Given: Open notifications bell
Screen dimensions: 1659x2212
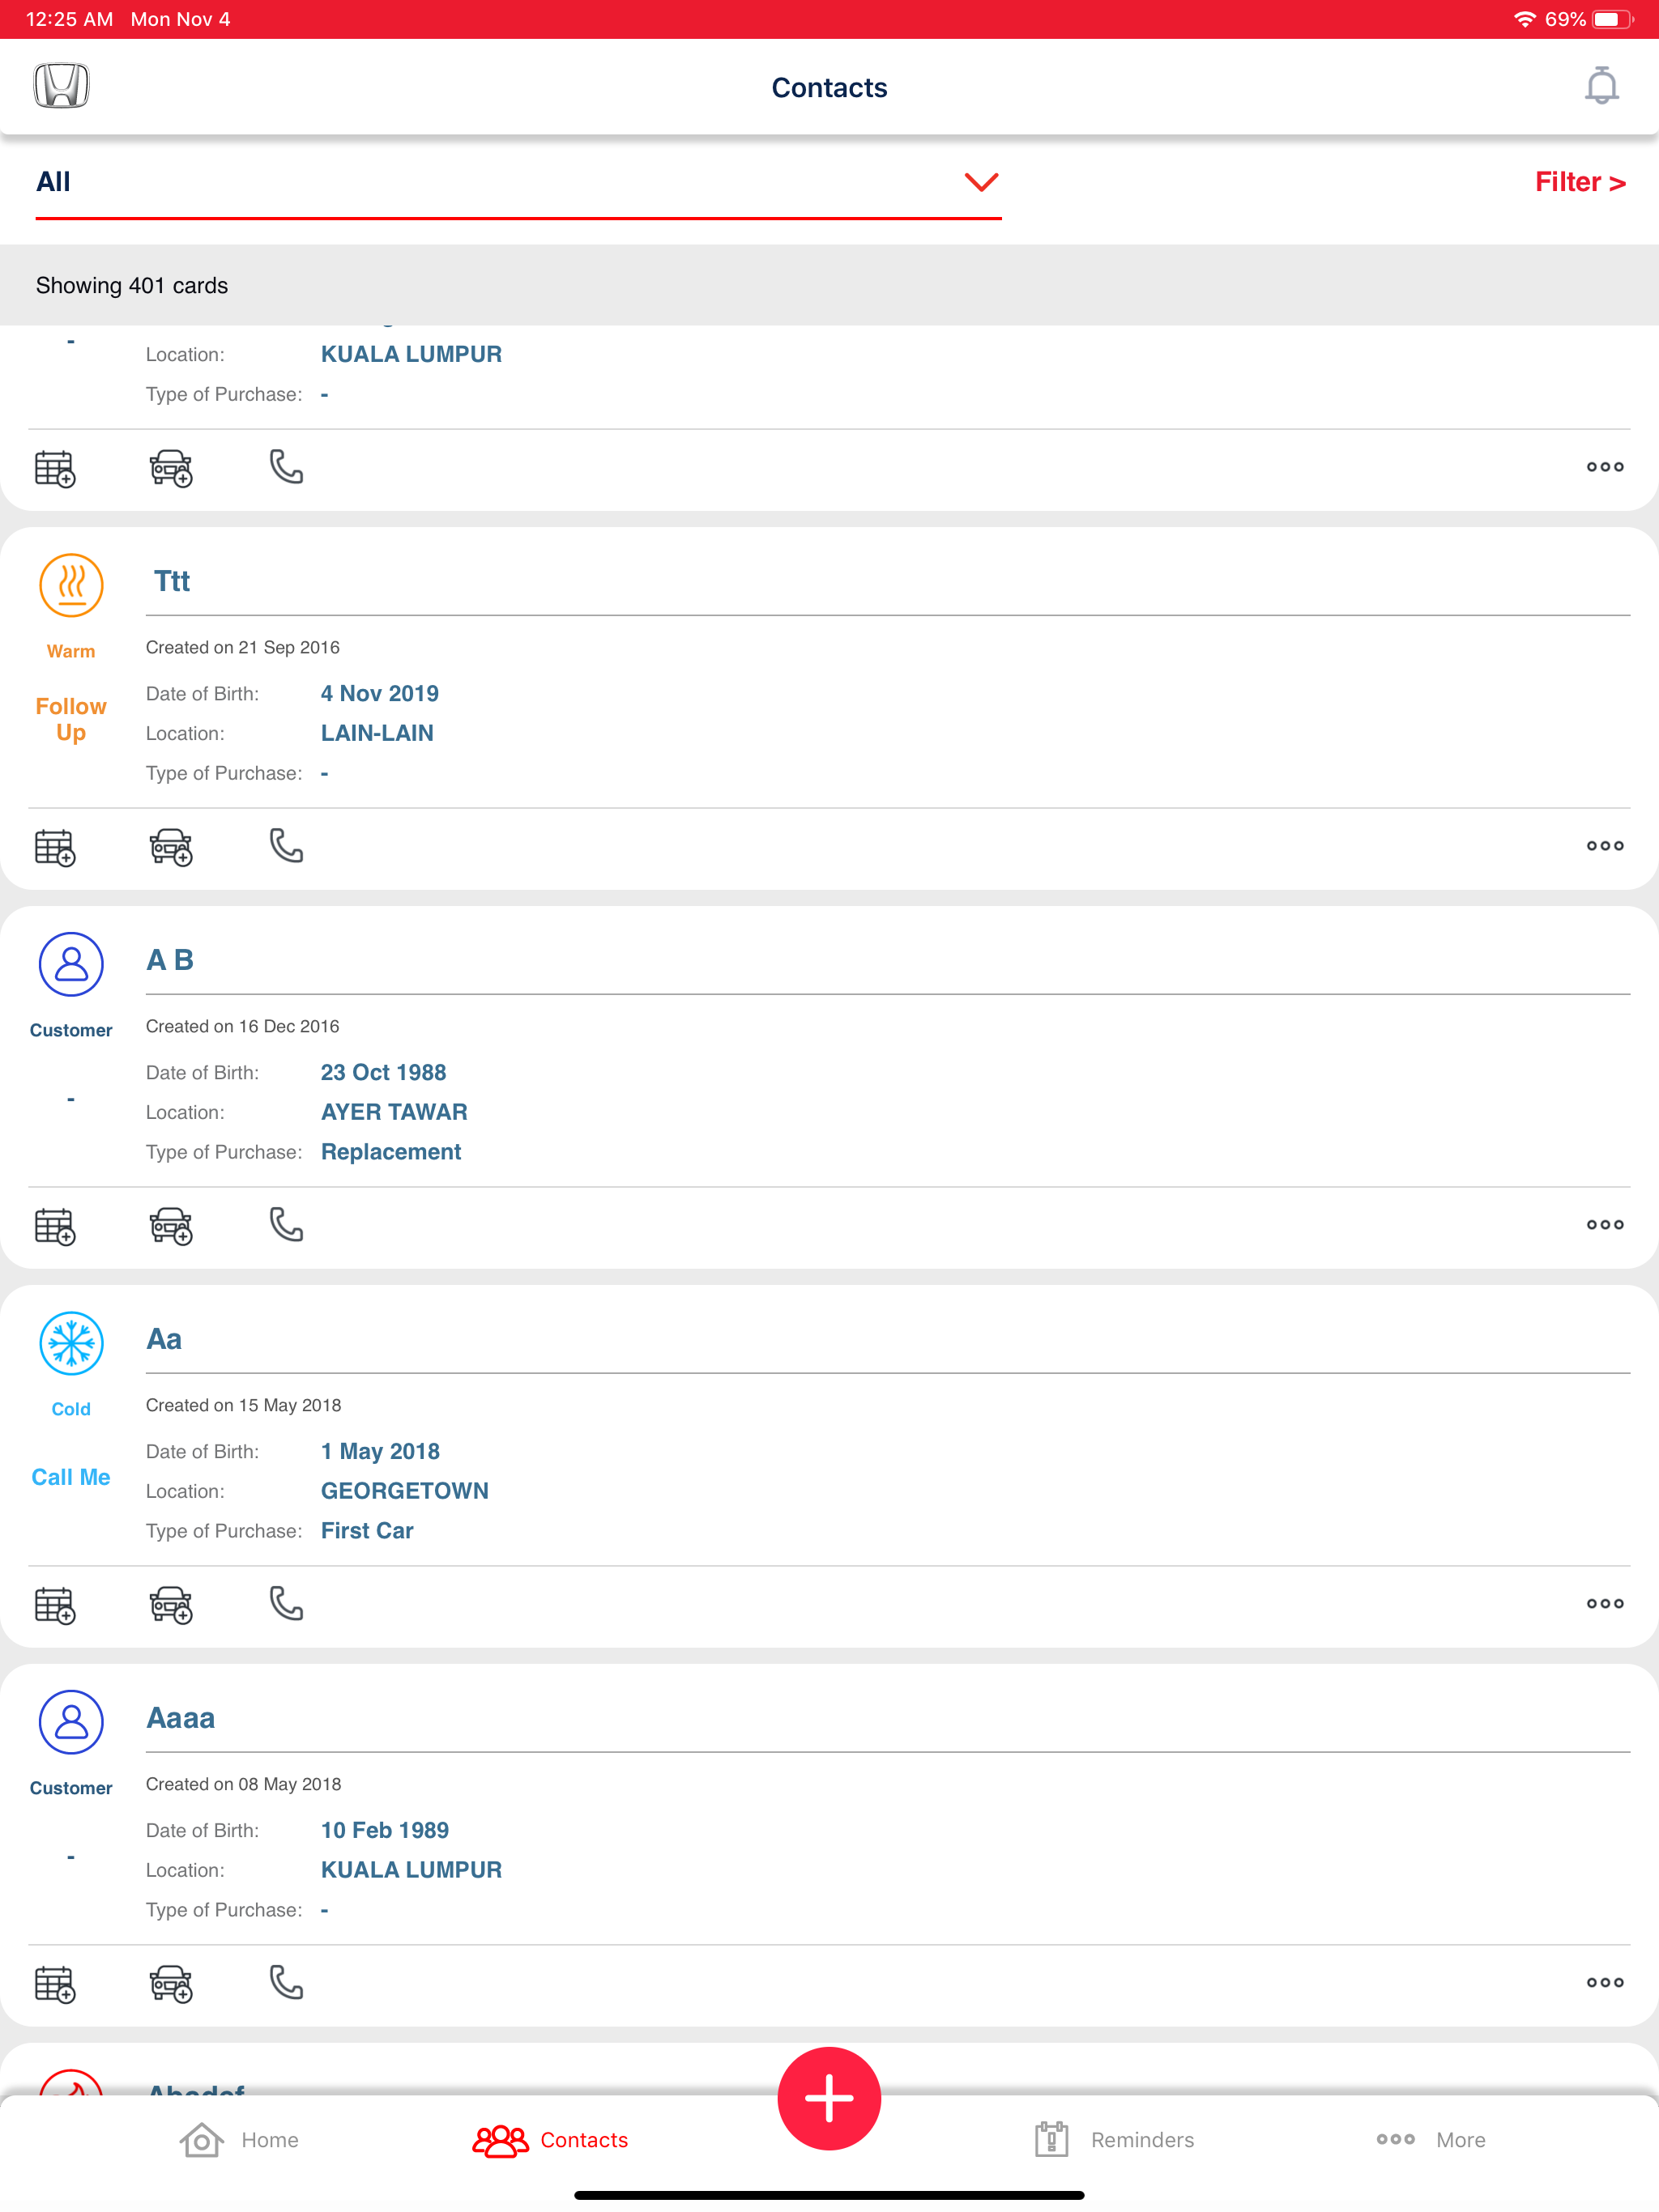Looking at the screenshot, I should (1601, 86).
